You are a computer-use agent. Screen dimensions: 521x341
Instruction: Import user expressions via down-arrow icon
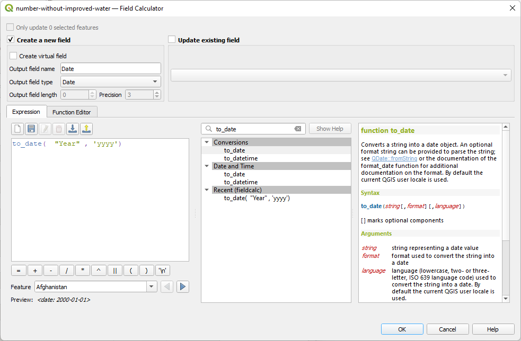coord(73,129)
